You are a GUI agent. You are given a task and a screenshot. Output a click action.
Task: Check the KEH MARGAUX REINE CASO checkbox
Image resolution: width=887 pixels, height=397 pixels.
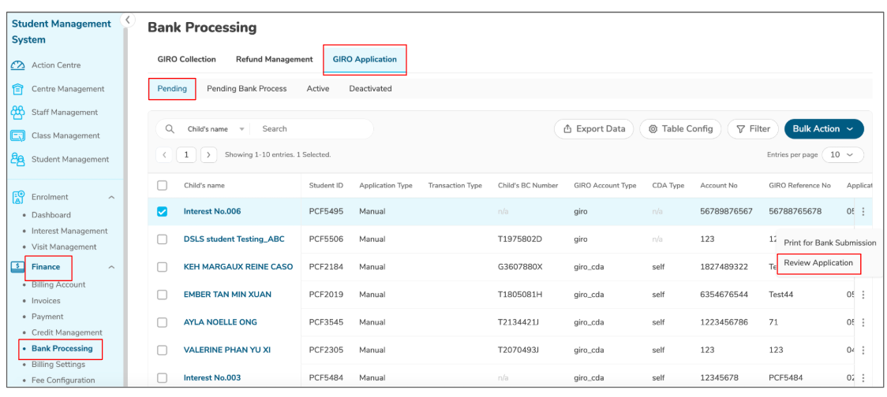pyautogui.click(x=163, y=267)
